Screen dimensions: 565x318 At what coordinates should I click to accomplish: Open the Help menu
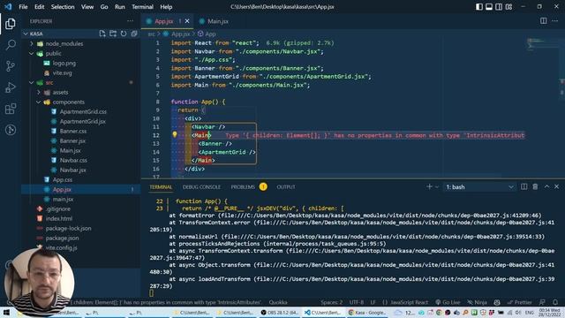pyautogui.click(x=166, y=6)
